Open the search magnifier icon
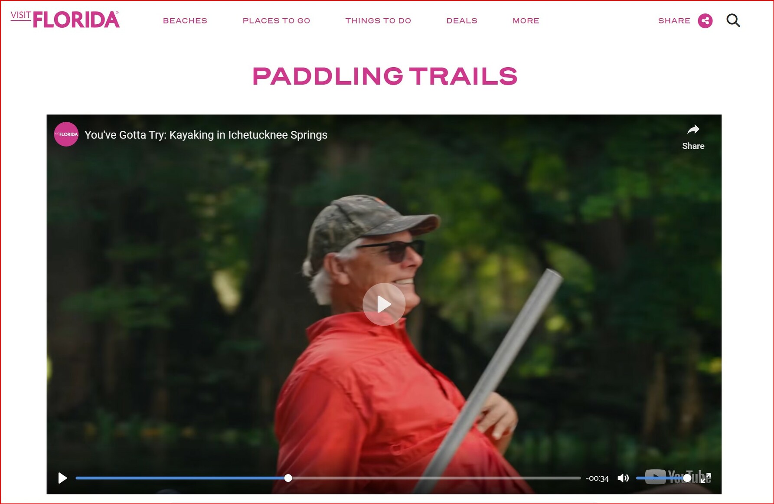 point(733,20)
